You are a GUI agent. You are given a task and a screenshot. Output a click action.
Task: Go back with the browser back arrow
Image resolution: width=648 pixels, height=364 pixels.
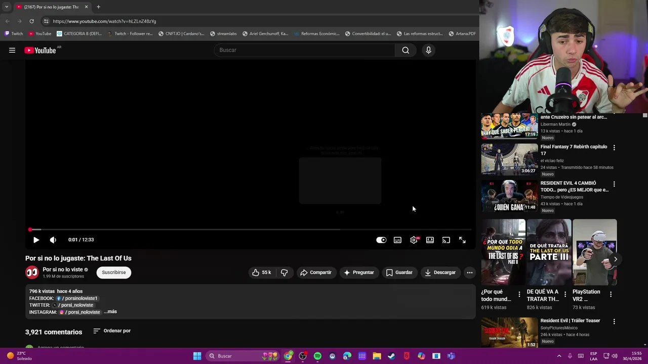point(7,21)
